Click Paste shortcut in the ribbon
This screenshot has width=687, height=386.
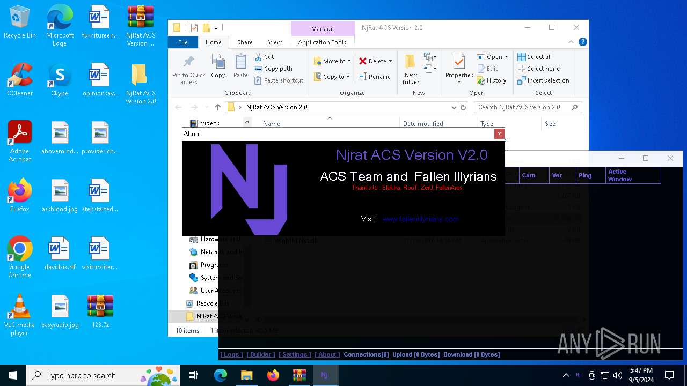(279, 80)
